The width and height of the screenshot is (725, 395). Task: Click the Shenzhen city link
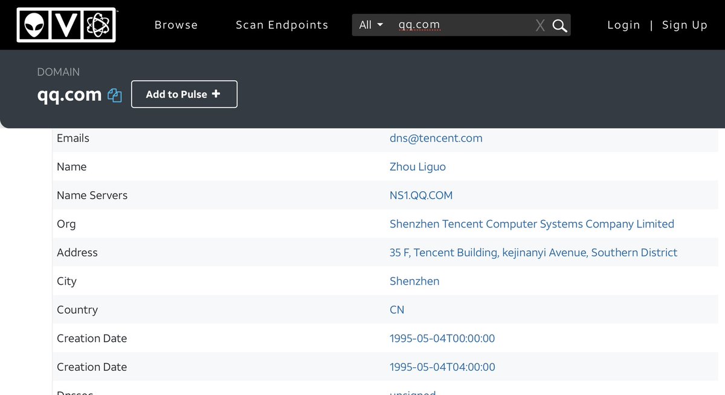point(414,281)
